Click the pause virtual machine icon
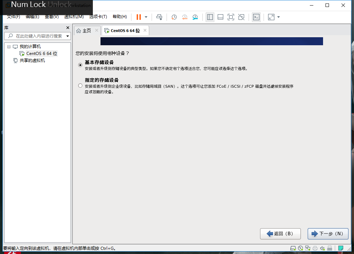354x254 pixels. [139, 17]
